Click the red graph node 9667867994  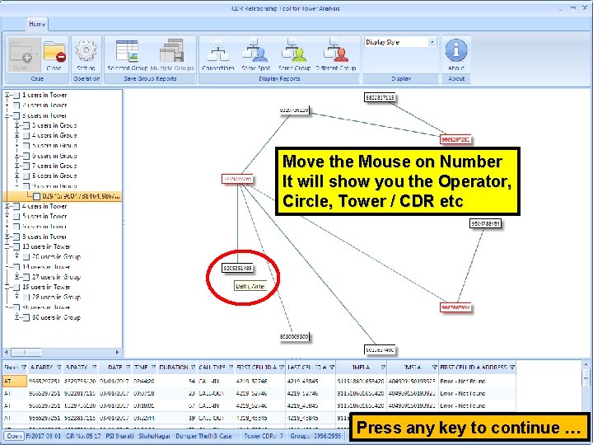(x=455, y=307)
